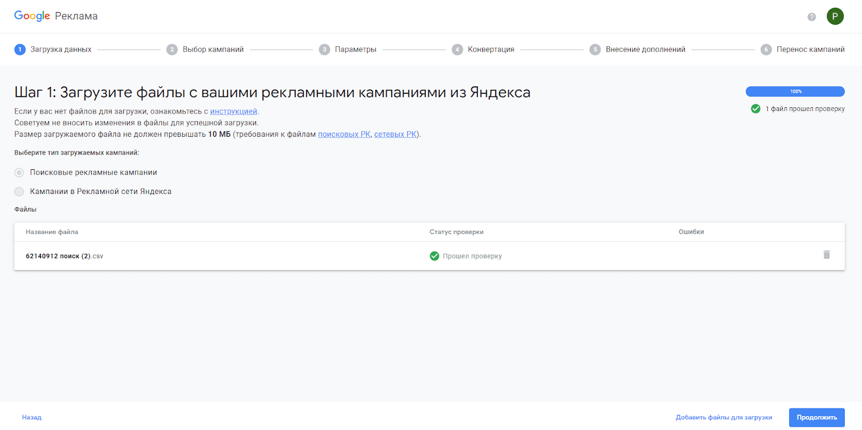
Task: Click the Файлы section label
Action: click(x=25, y=210)
